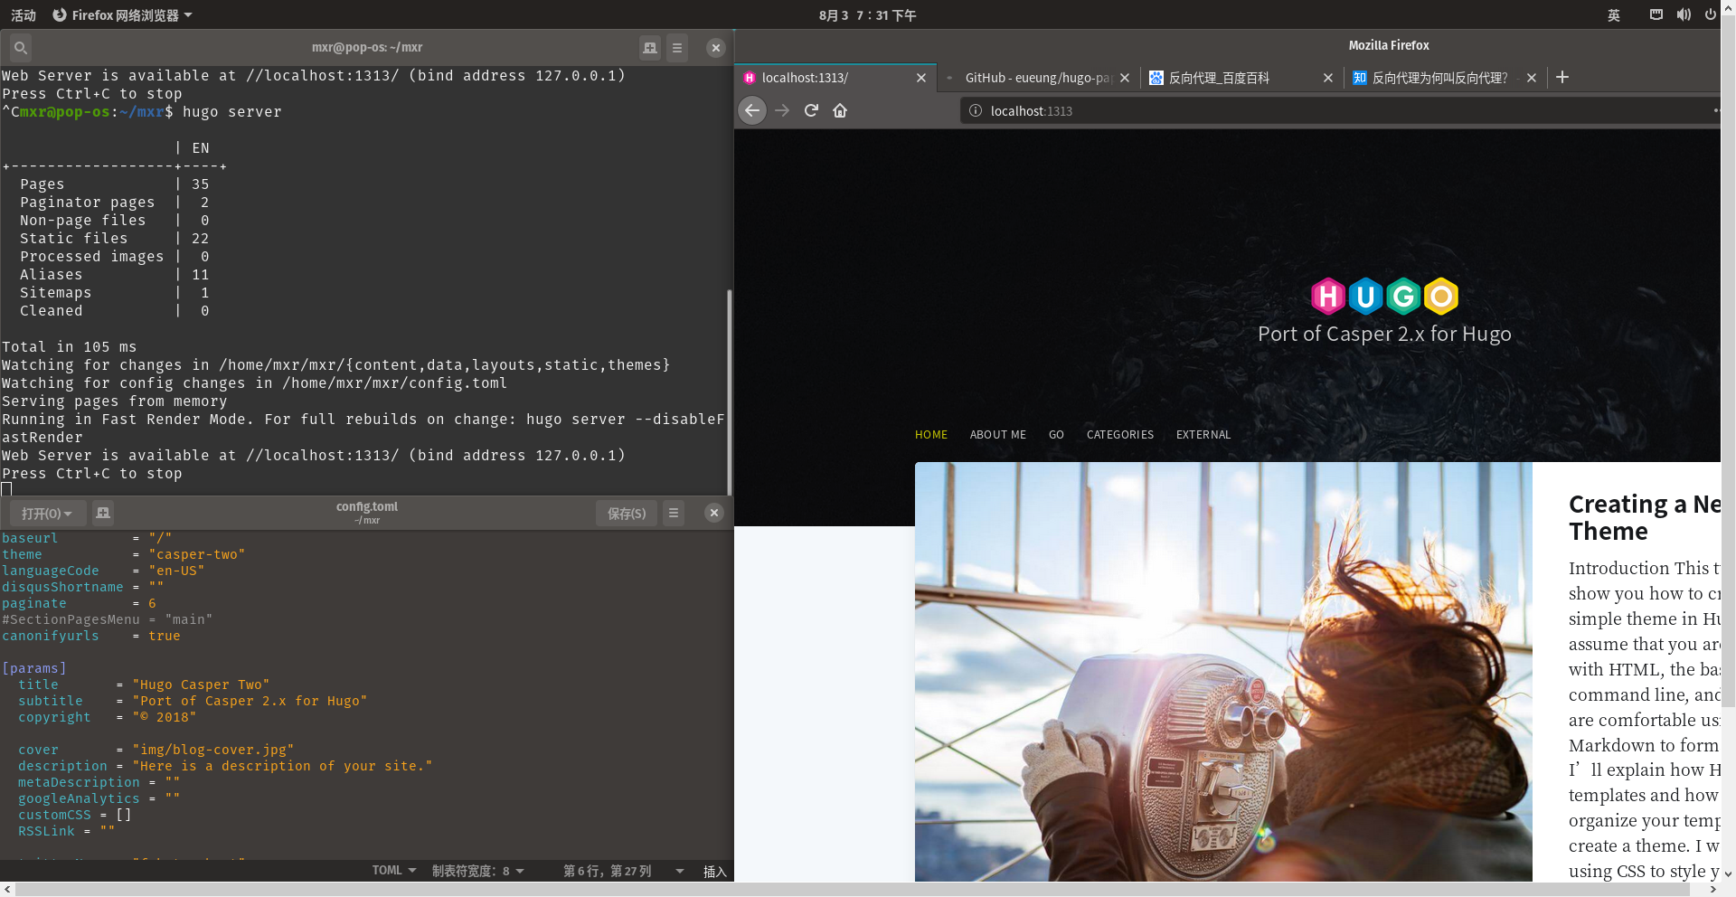Reload the localhost page

(x=811, y=110)
